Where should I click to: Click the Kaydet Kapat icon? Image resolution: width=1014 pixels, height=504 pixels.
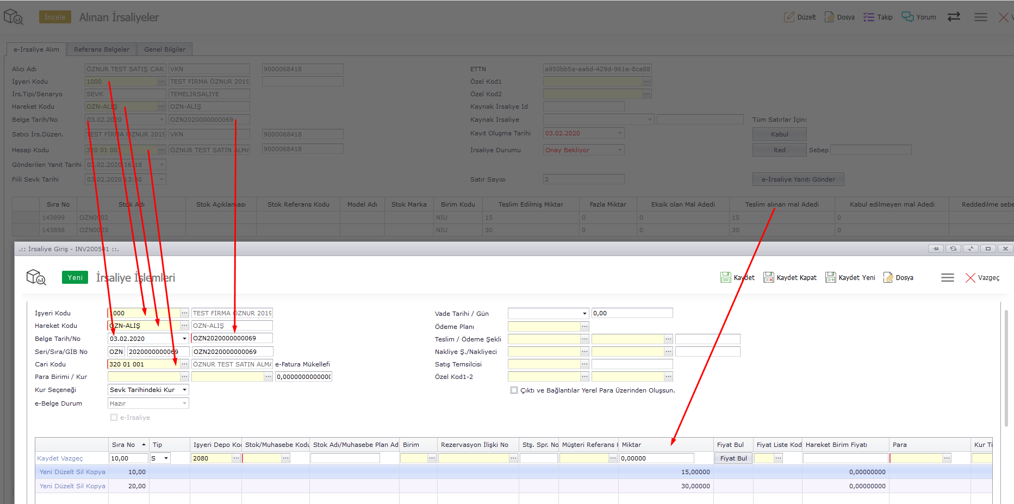point(769,278)
